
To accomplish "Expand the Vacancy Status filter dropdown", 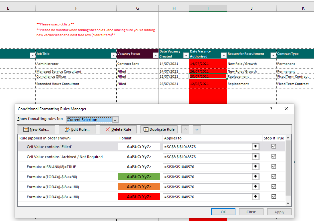I will (155, 56).
